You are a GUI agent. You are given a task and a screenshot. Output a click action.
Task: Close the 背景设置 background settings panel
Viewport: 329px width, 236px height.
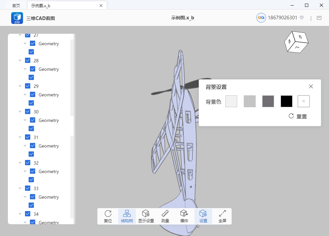click(x=311, y=87)
